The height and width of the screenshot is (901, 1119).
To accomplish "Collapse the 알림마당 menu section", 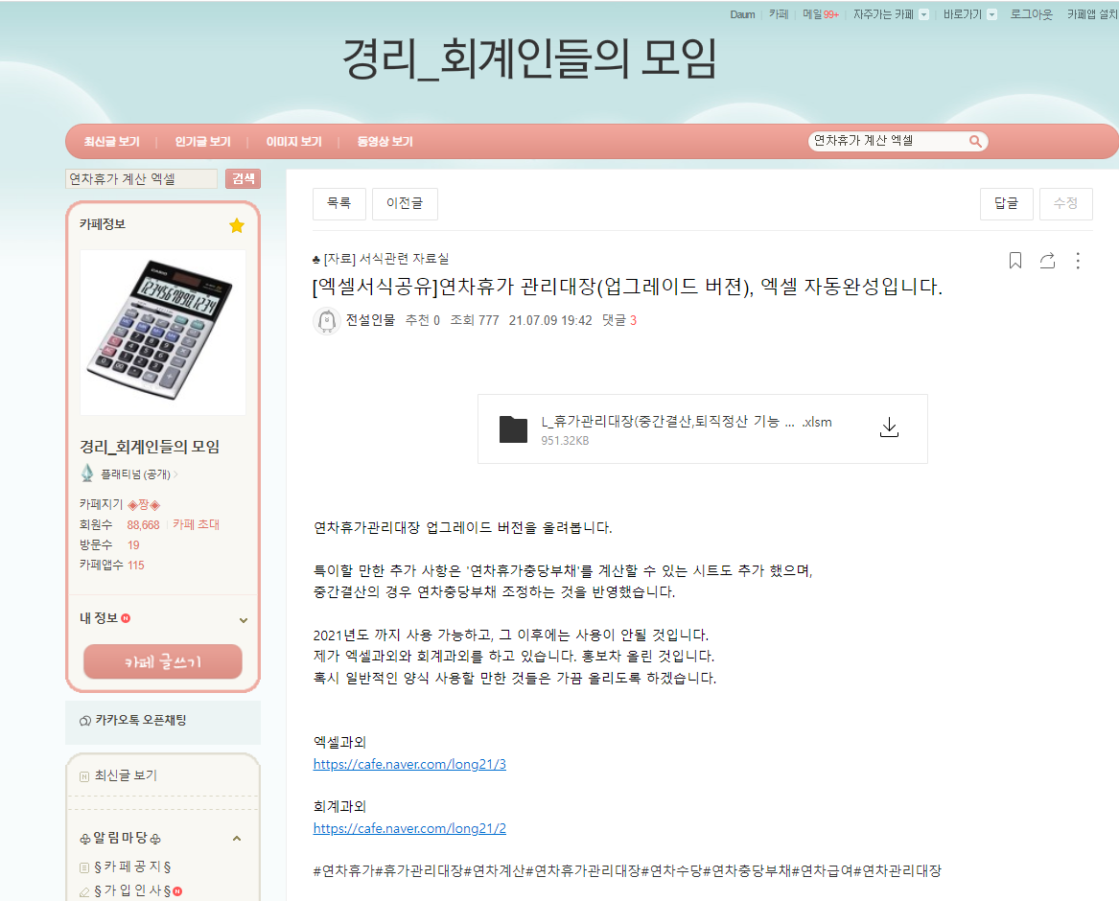I will pyautogui.click(x=237, y=839).
